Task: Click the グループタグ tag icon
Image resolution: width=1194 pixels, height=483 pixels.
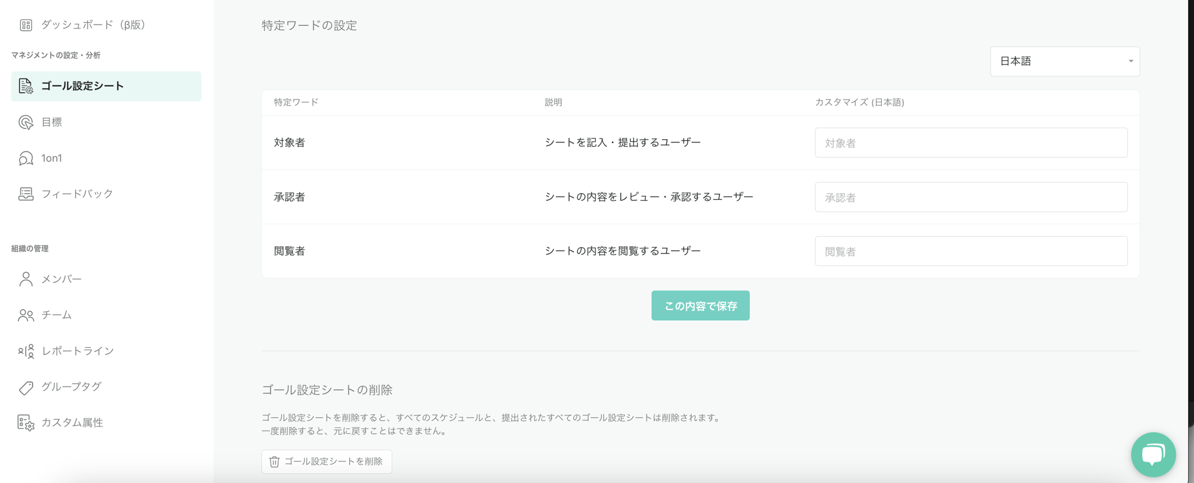Action: pyautogui.click(x=26, y=388)
